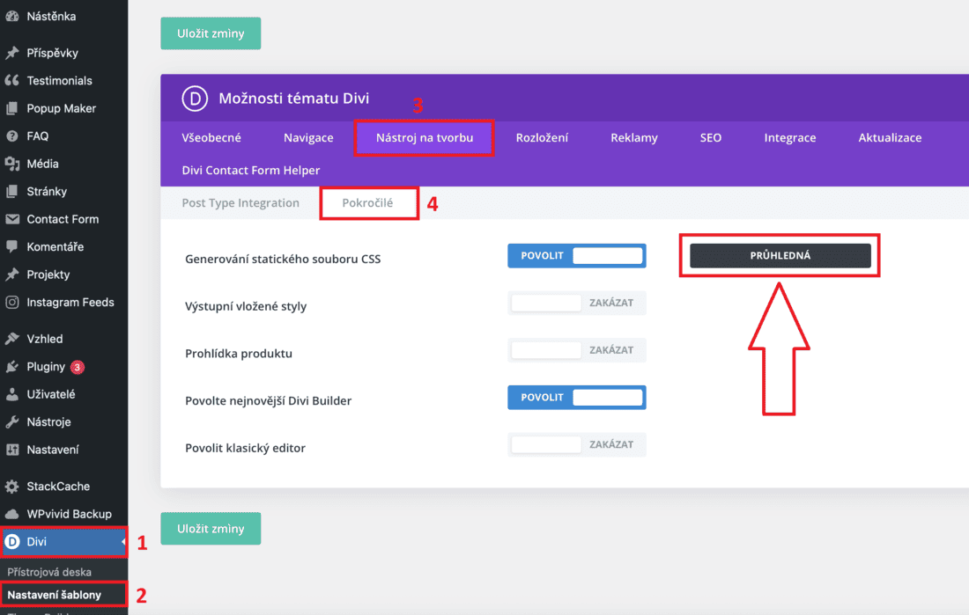The height and width of the screenshot is (615, 969).
Task: Enable Povolit klasický editor toggle
Action: click(577, 444)
